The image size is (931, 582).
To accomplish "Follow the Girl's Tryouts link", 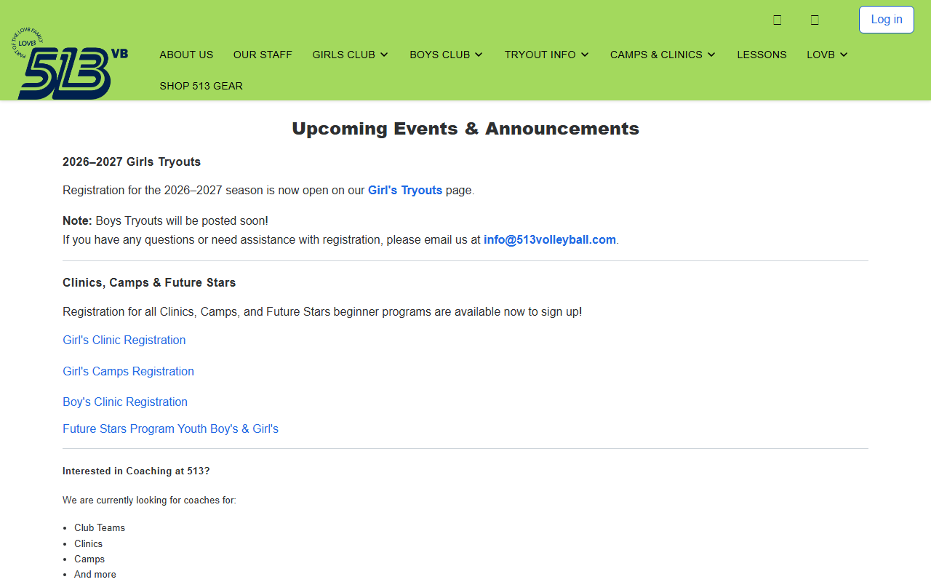I will 405,191.
